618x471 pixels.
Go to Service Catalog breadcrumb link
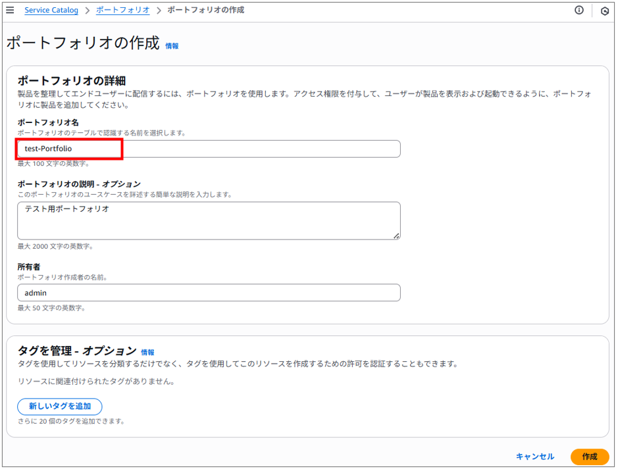pyautogui.click(x=51, y=11)
